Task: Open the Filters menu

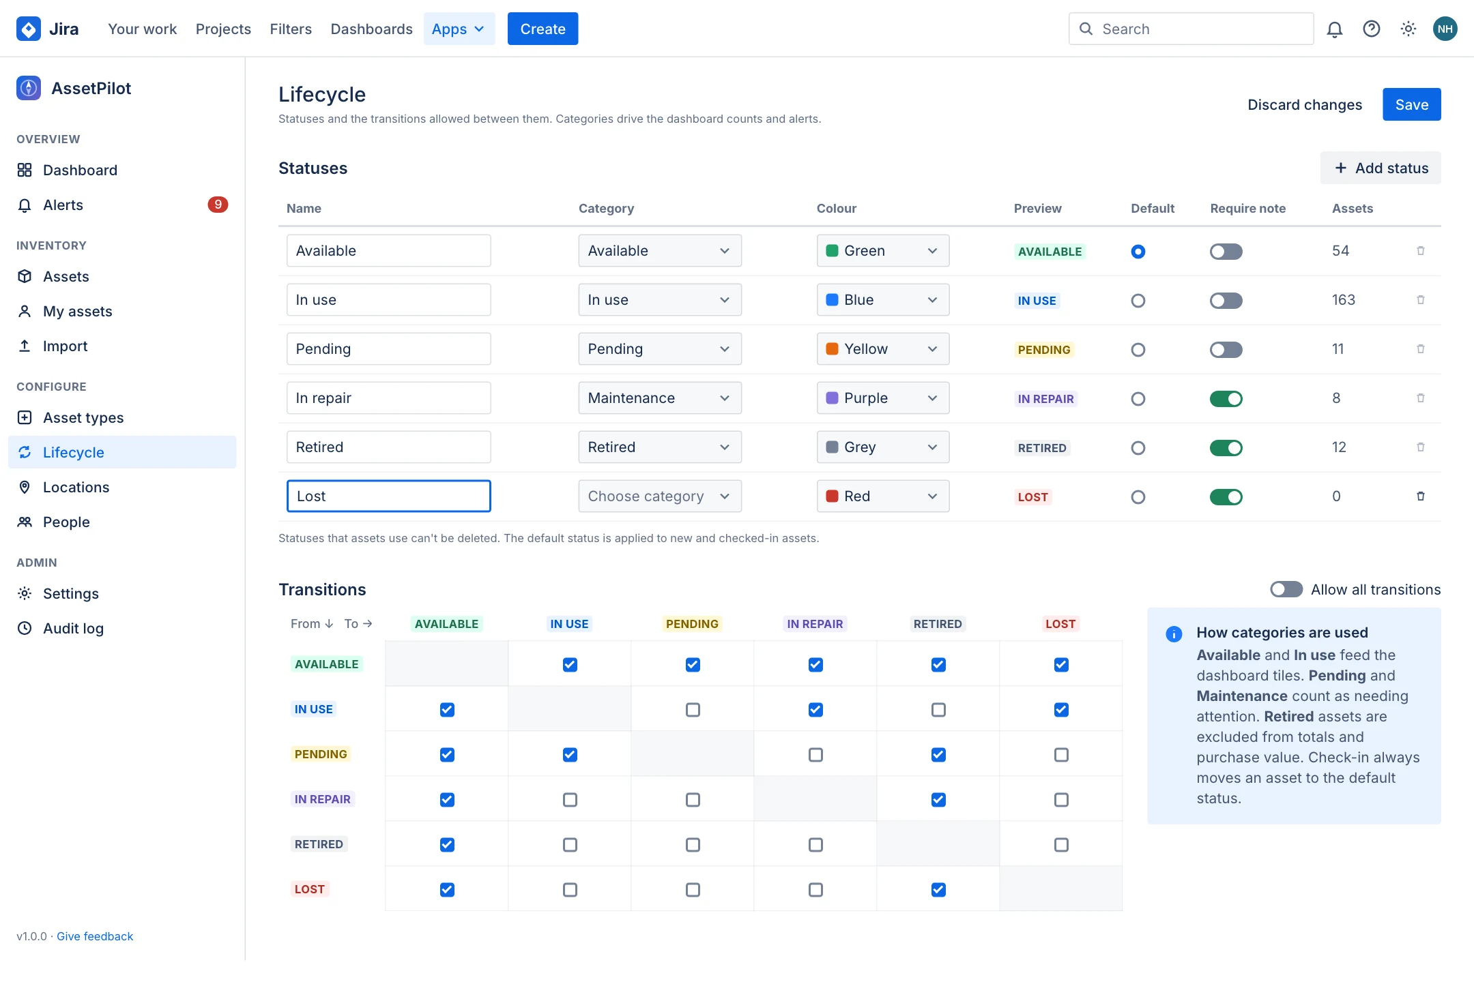Action: [x=291, y=29]
